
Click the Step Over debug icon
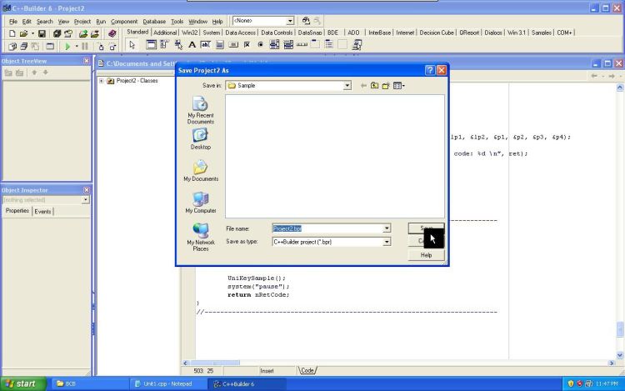click(x=112, y=46)
